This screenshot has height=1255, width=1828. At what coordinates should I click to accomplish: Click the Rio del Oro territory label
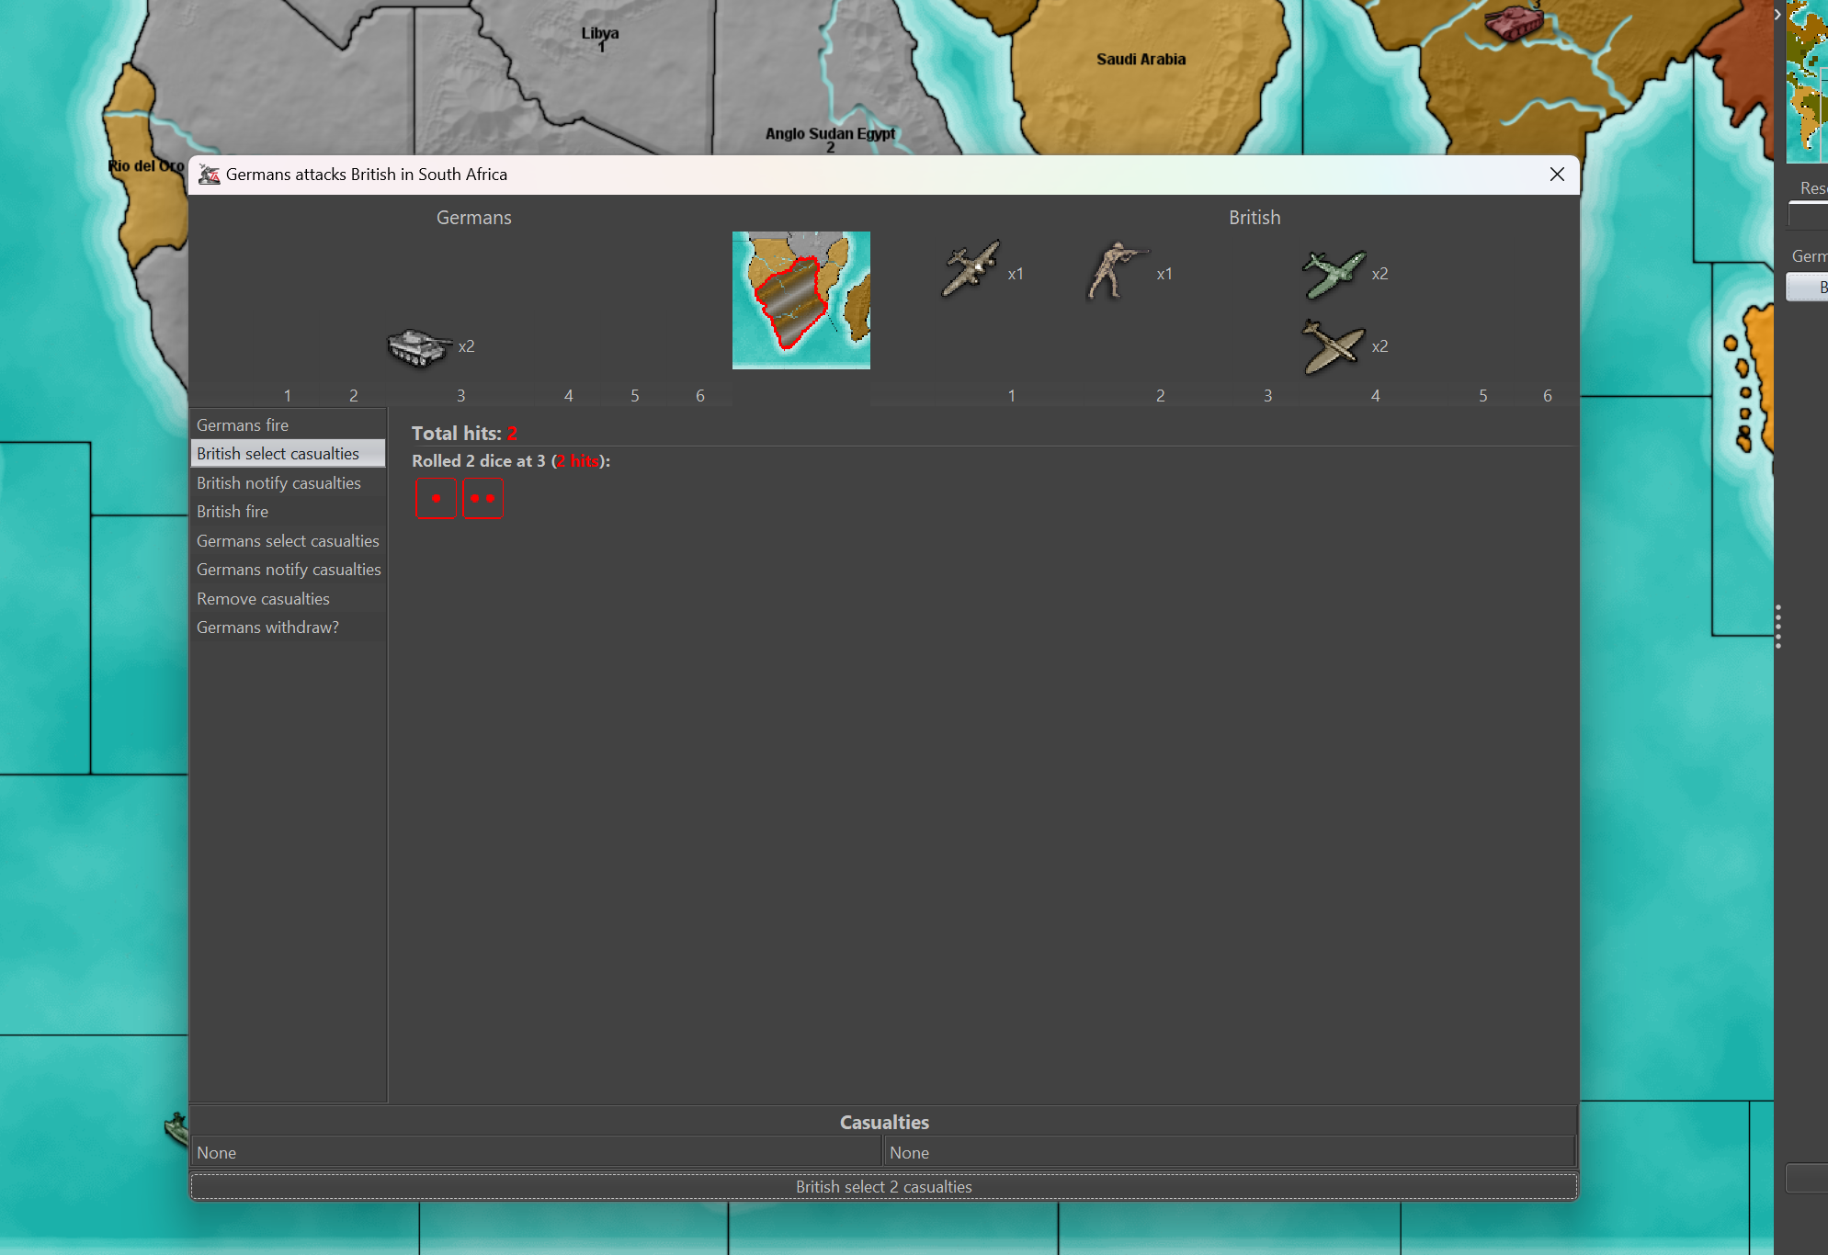pyautogui.click(x=146, y=166)
